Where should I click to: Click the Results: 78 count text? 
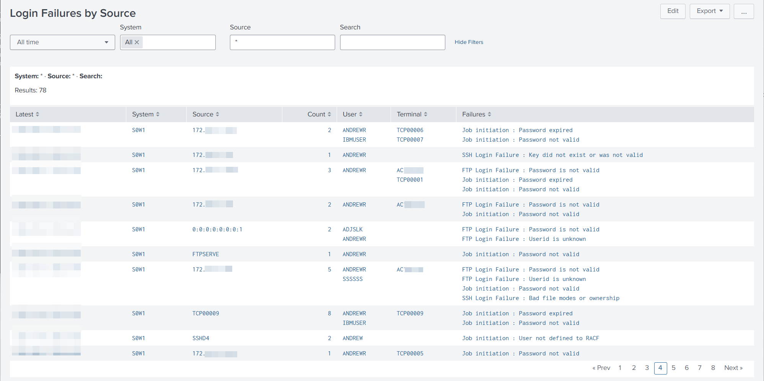[x=31, y=90]
